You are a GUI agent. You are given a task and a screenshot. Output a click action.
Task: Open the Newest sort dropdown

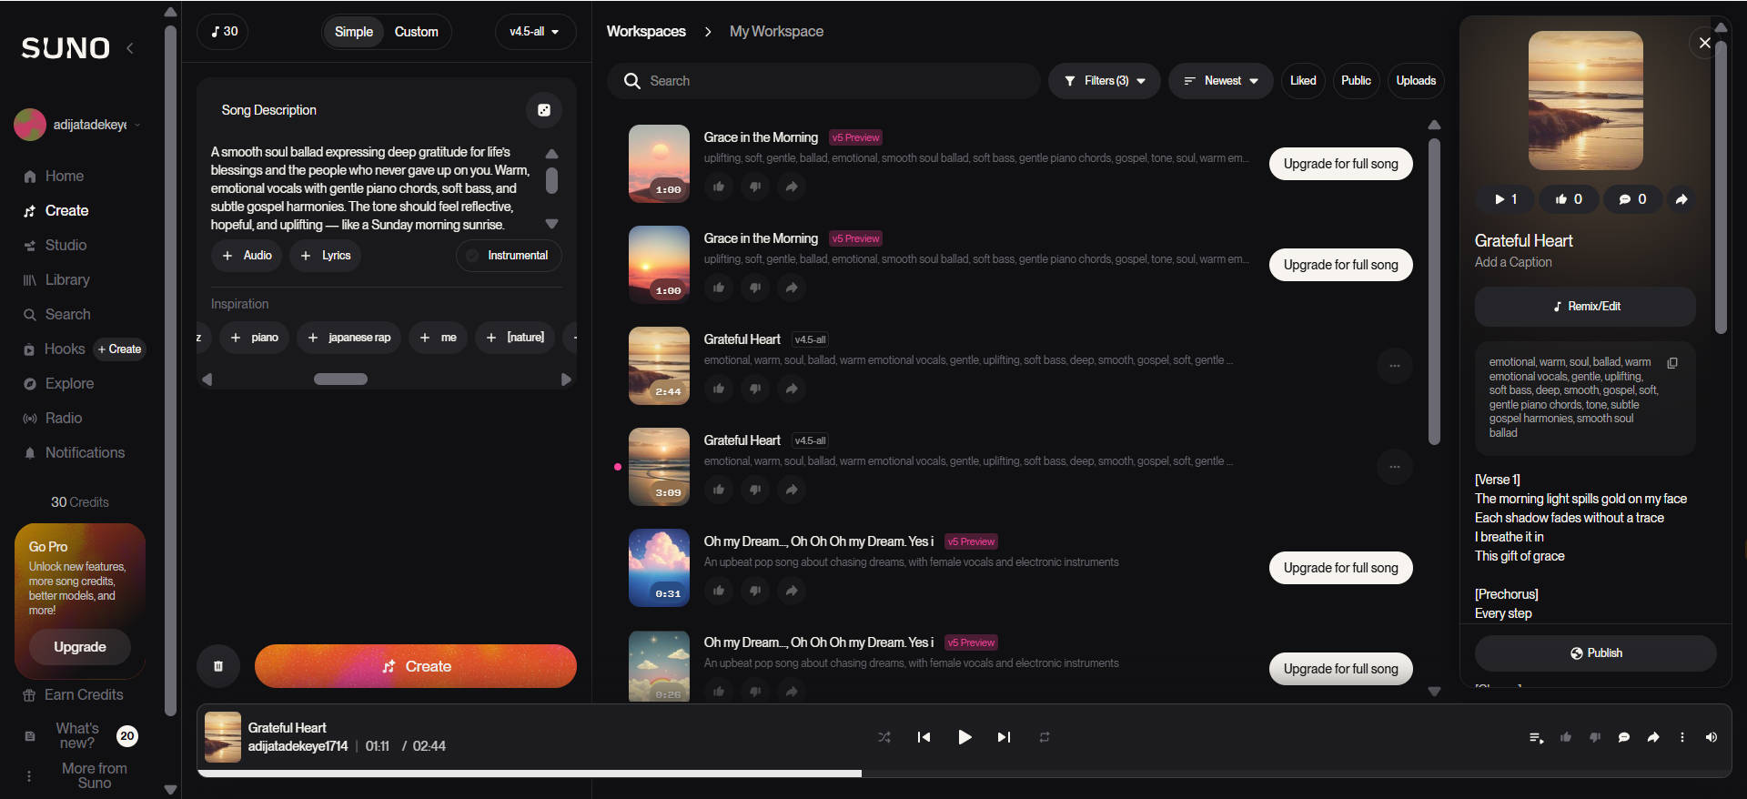coord(1220,81)
